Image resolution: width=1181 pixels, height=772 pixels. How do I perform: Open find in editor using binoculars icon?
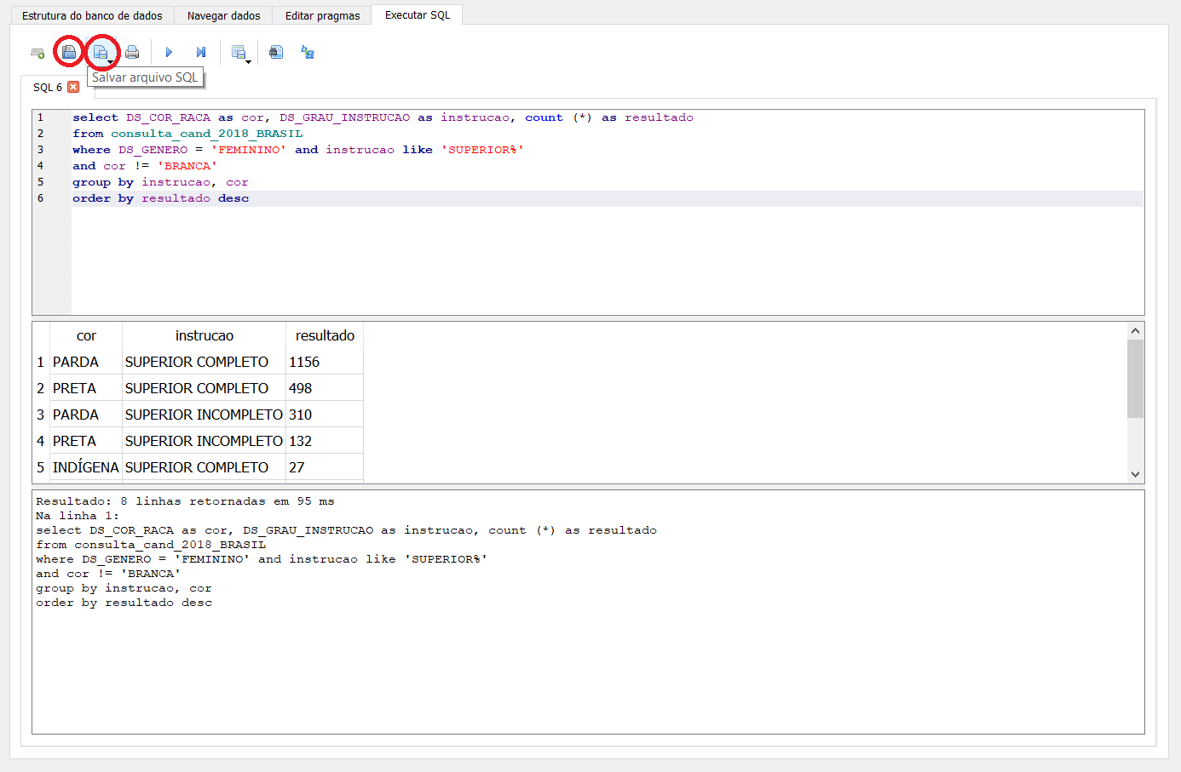click(276, 53)
